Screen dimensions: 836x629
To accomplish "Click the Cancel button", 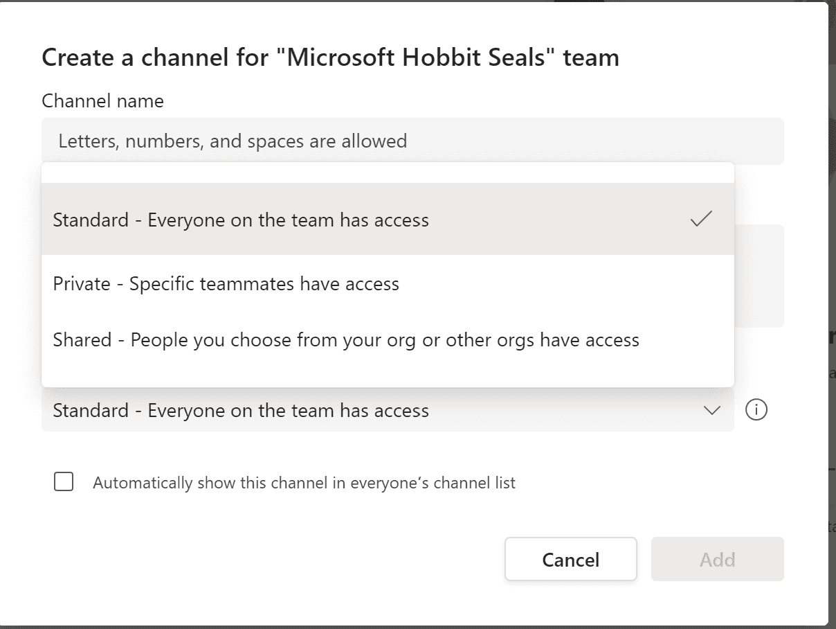I will (x=571, y=559).
